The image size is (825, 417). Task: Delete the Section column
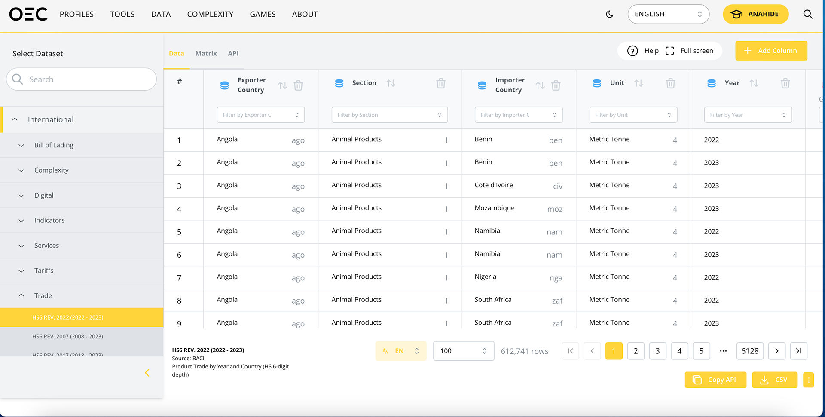point(441,83)
